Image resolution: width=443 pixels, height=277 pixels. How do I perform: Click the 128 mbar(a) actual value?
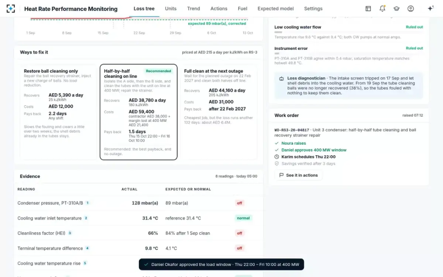(145, 203)
